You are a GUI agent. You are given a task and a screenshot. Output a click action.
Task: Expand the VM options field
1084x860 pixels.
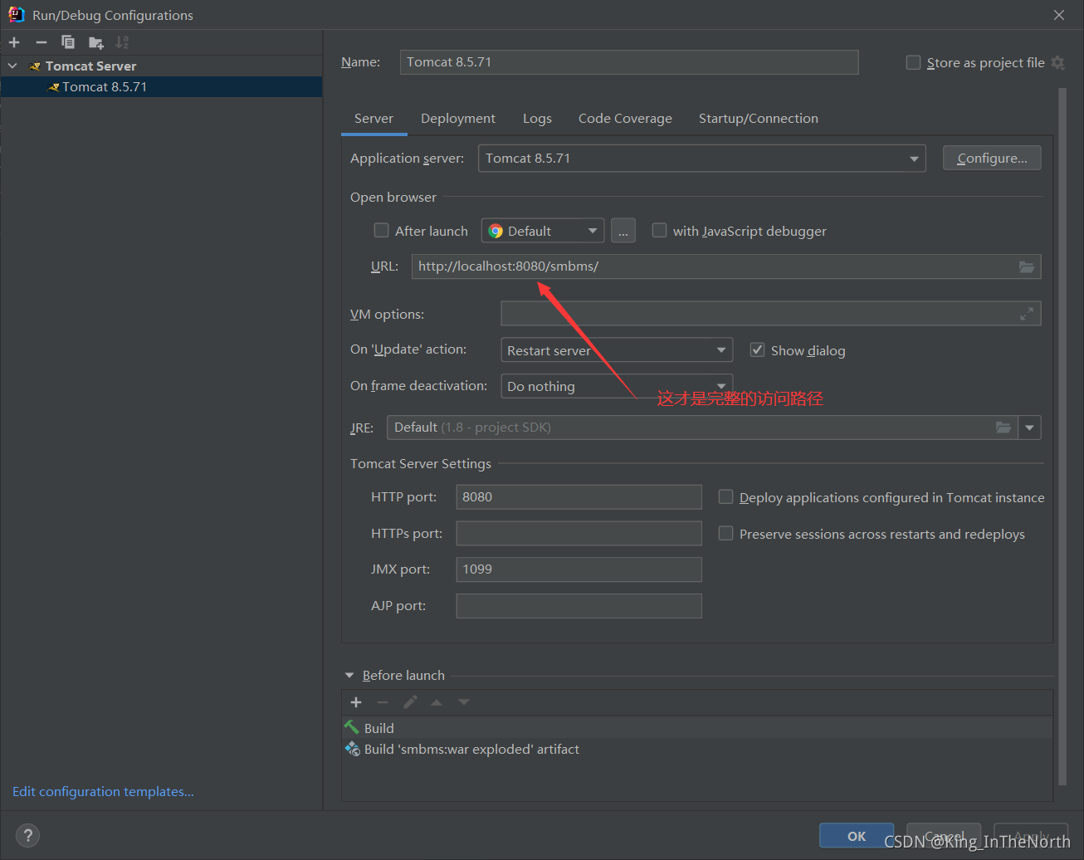(1027, 314)
